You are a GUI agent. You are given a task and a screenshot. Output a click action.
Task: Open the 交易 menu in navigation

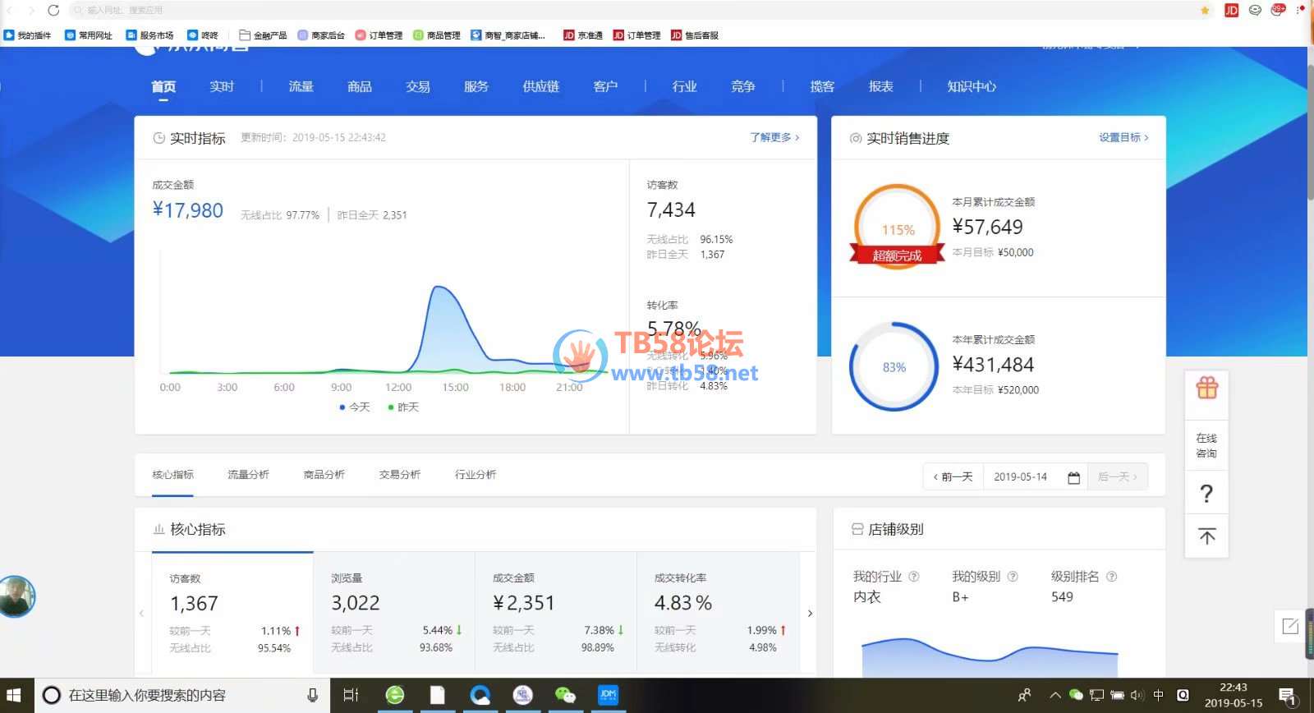click(417, 86)
